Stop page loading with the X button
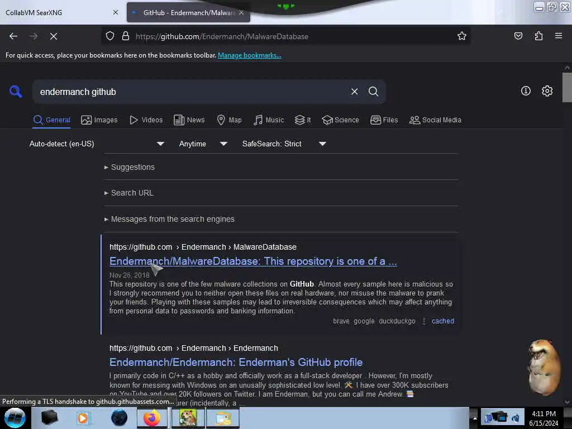 pyautogui.click(x=54, y=36)
